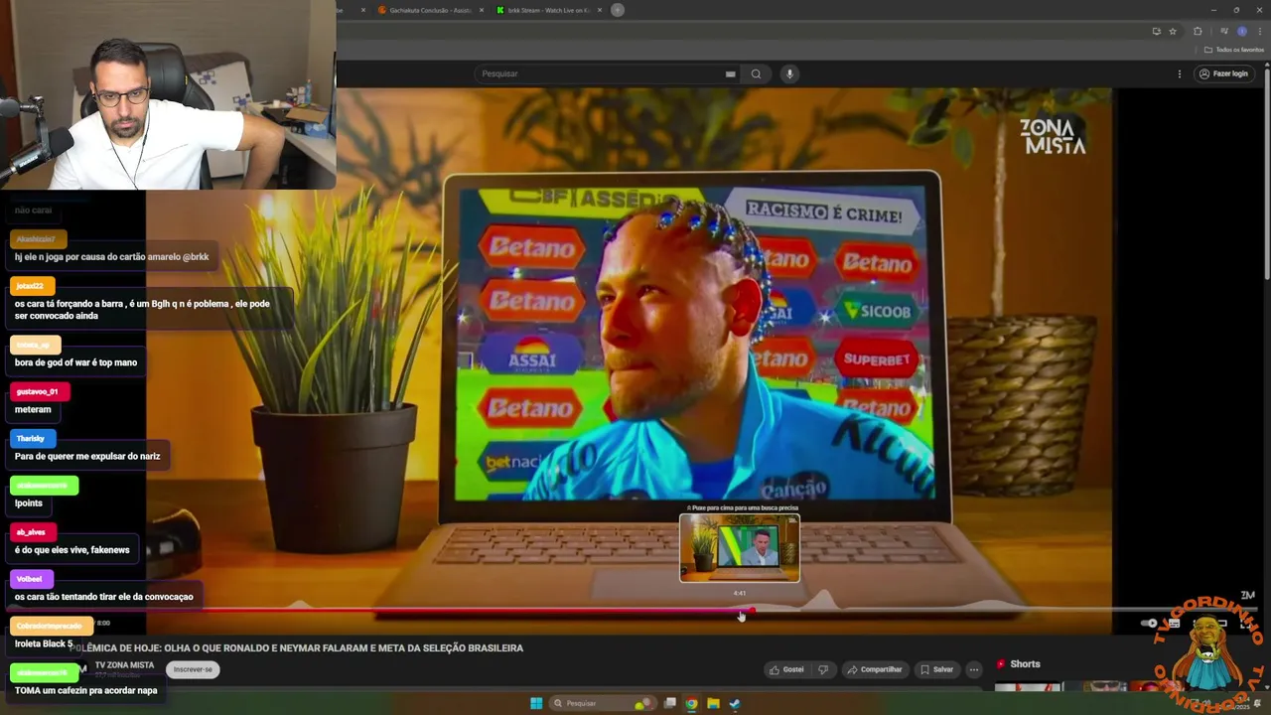Click the Fazer login button
The image size is (1271, 715).
pos(1223,73)
